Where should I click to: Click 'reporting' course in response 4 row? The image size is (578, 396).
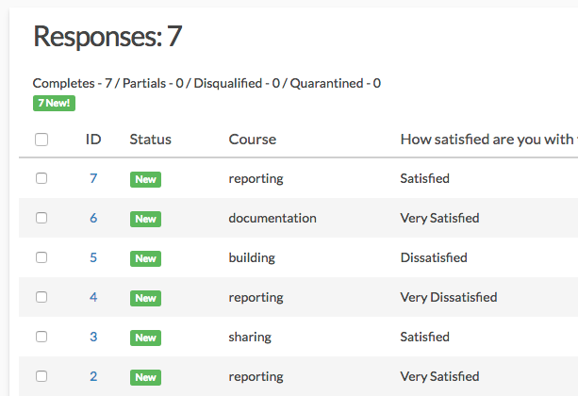point(256,298)
